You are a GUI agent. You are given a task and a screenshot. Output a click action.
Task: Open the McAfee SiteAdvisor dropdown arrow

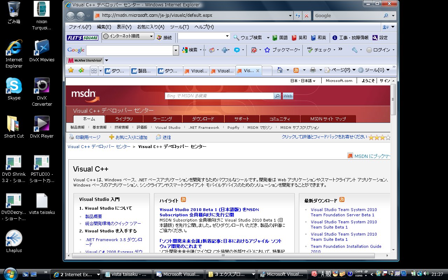(x=106, y=60)
